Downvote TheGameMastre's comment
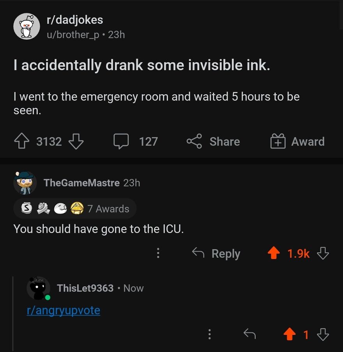343x352 pixels. coord(324,253)
